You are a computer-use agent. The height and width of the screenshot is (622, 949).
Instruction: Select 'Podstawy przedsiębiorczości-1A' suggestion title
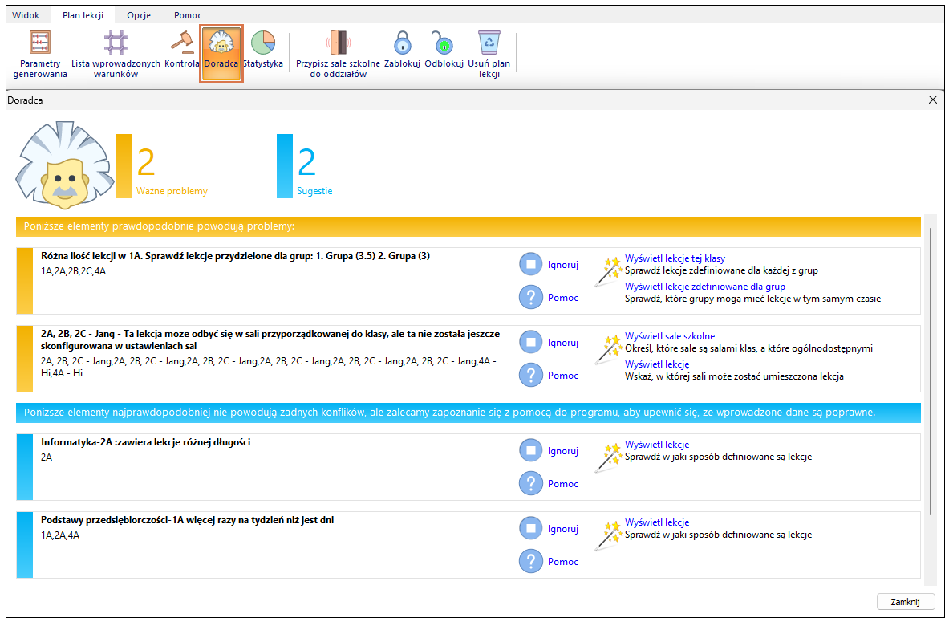point(188,519)
